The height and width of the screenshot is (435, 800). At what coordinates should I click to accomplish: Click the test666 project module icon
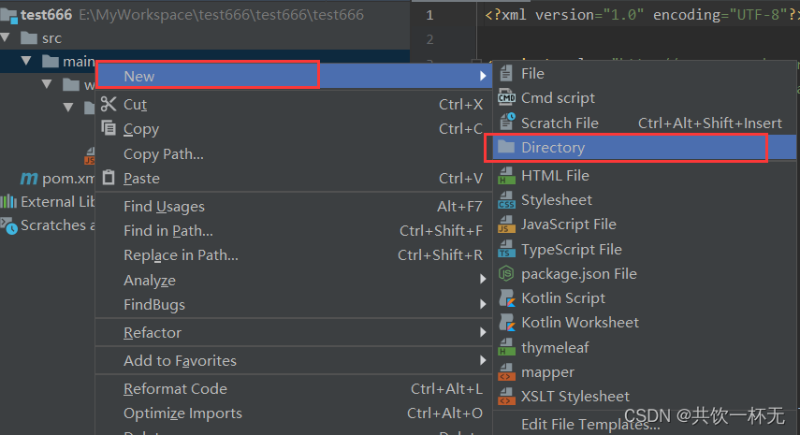click(8, 15)
